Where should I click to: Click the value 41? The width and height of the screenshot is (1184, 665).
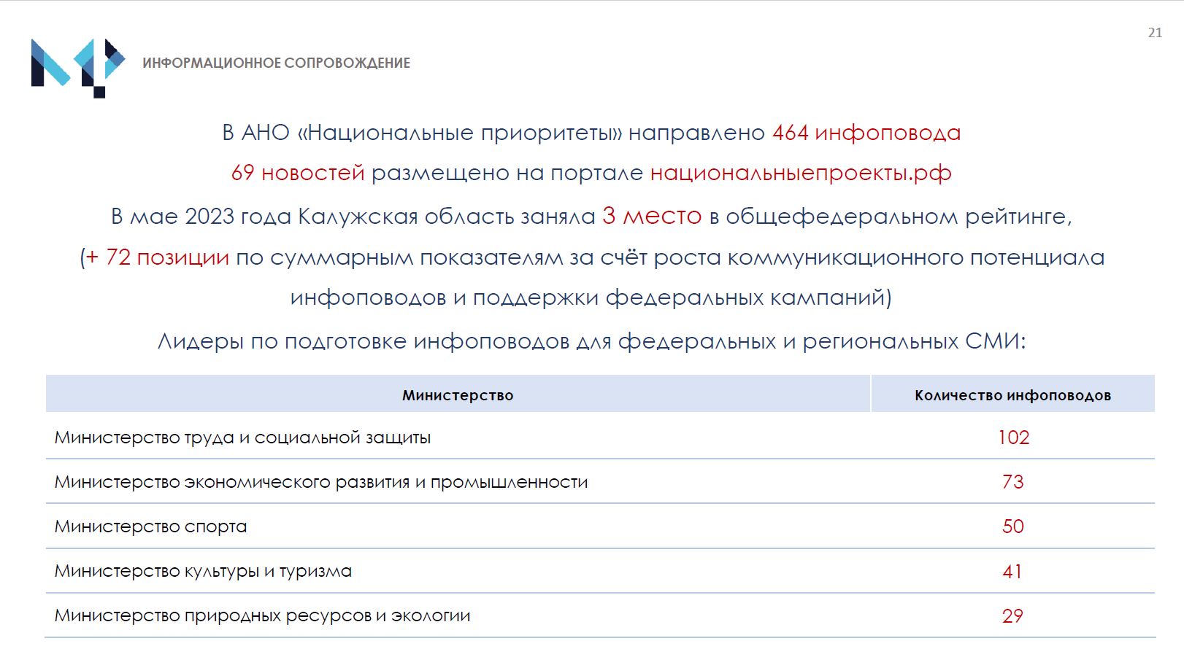tap(1013, 572)
